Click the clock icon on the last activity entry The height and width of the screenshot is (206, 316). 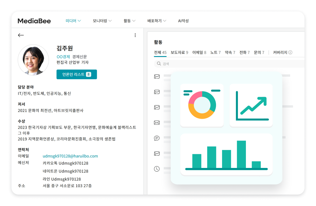(157, 169)
